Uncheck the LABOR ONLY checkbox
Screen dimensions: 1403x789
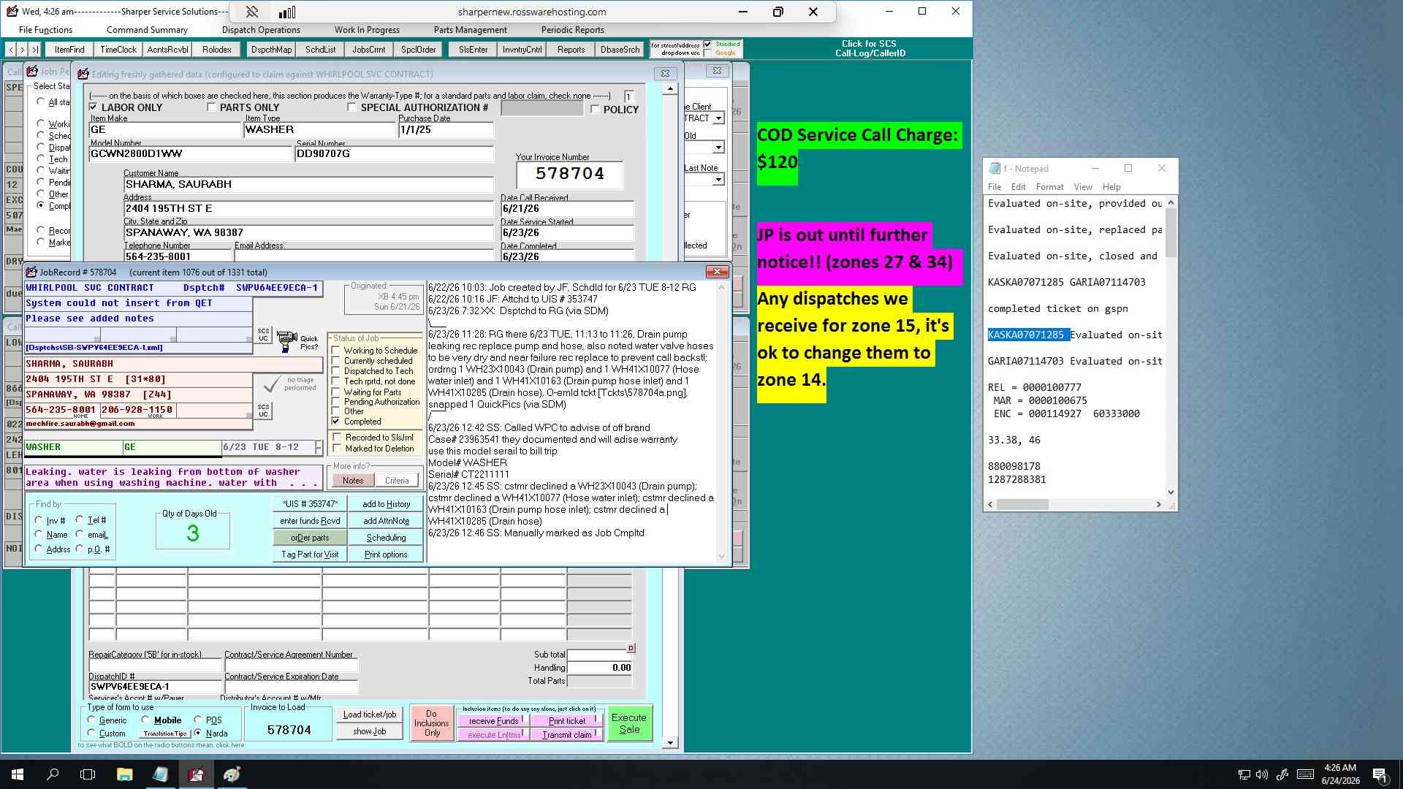(x=93, y=107)
